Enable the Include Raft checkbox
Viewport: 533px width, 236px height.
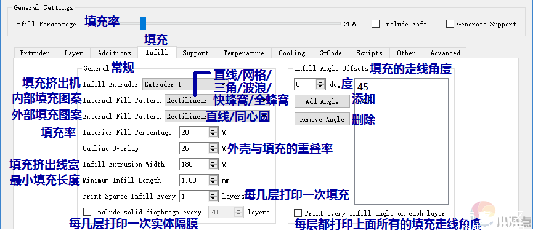pyautogui.click(x=375, y=24)
